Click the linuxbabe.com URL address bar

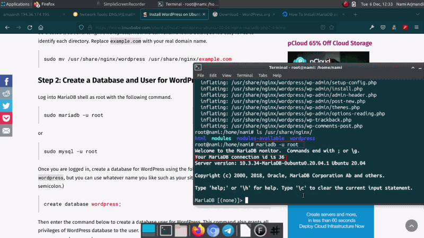point(206,28)
